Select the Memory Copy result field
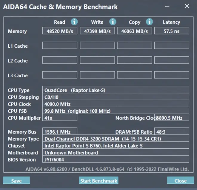 [134, 31]
